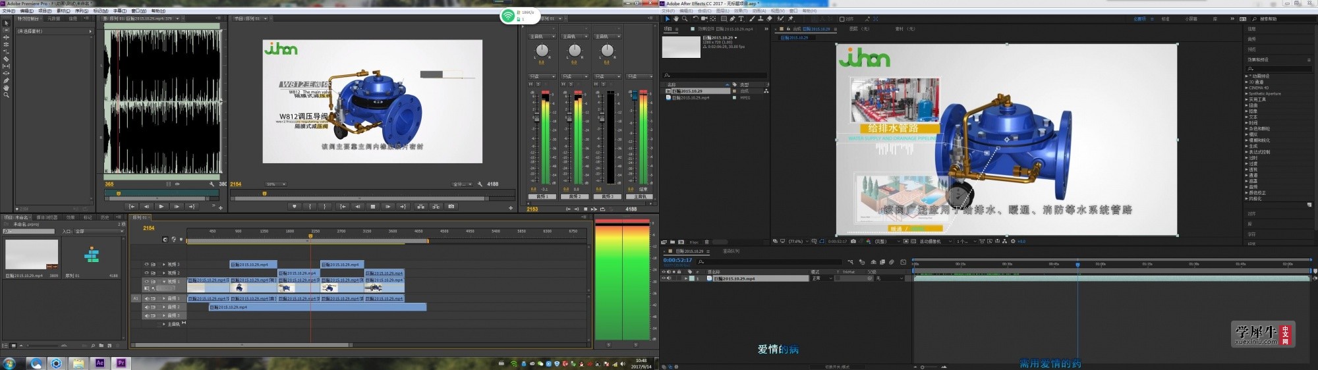1318x370 pixels.
Task: Step forward one frame in source monitor
Action: (177, 207)
